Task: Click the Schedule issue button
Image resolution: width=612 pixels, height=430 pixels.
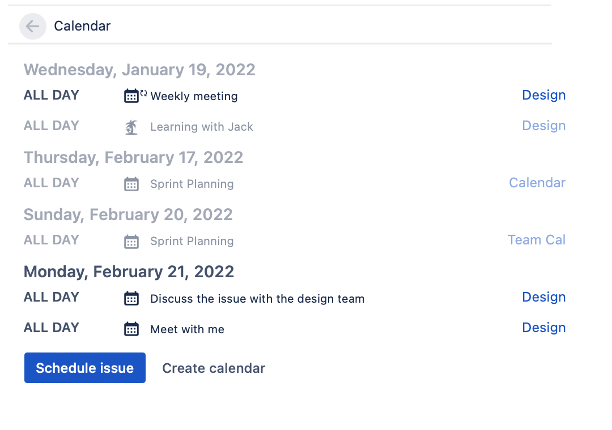Action: click(84, 367)
